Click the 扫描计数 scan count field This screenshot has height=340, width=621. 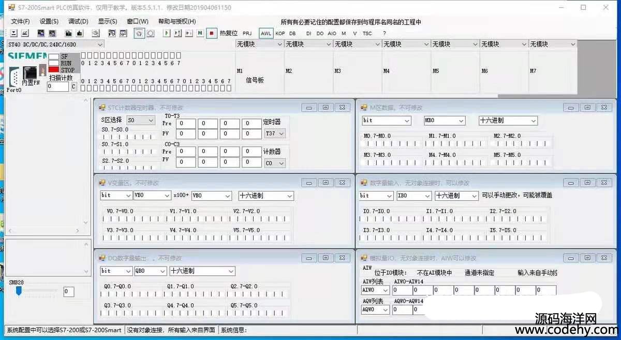click(x=58, y=86)
